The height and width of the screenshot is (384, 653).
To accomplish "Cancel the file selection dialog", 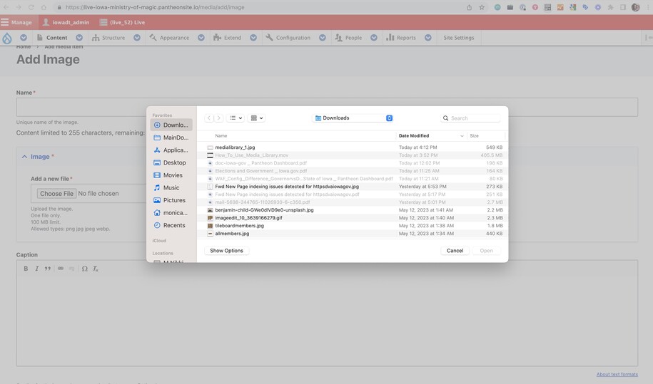I will pyautogui.click(x=455, y=251).
